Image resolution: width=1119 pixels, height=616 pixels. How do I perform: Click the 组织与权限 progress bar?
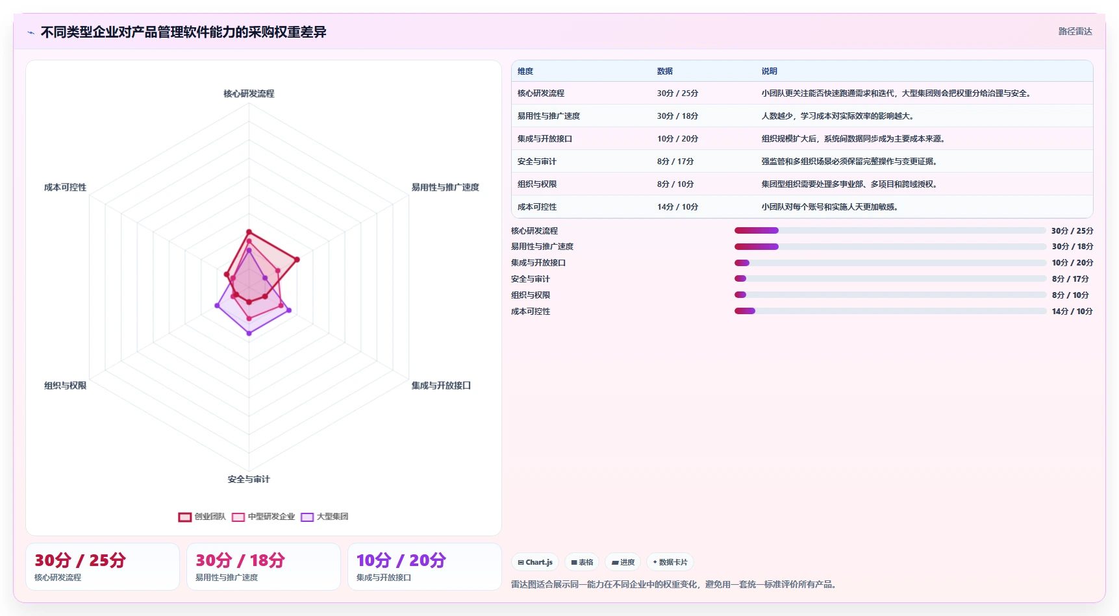pos(890,295)
